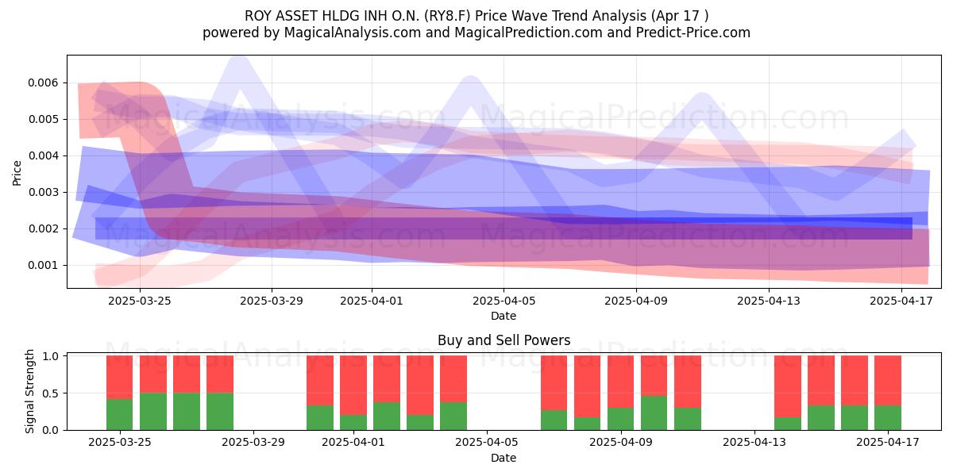Click the 'Date' label under the Buy and Sell chart
The height and width of the screenshot is (476, 953).
504,458
